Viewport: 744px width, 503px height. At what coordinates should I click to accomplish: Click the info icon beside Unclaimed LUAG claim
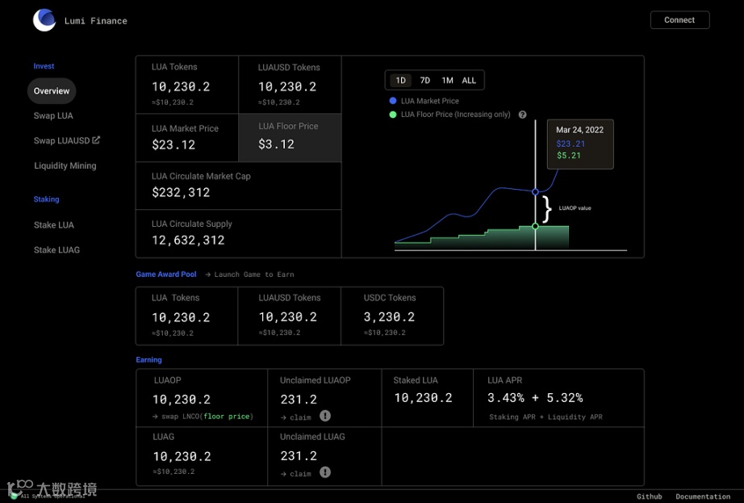tap(325, 472)
